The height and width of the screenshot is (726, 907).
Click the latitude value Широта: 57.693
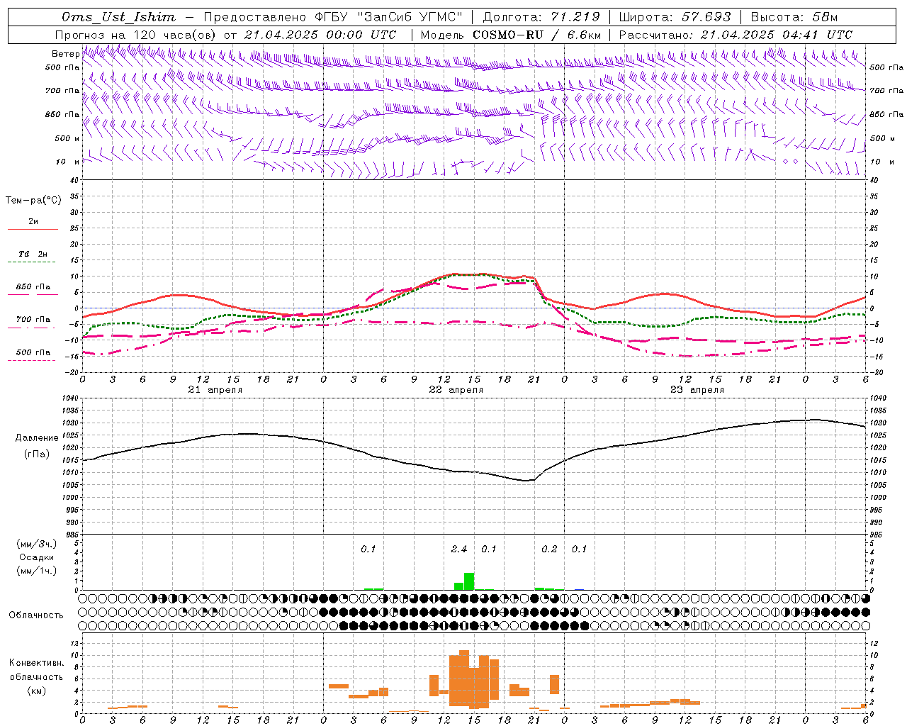point(675,17)
